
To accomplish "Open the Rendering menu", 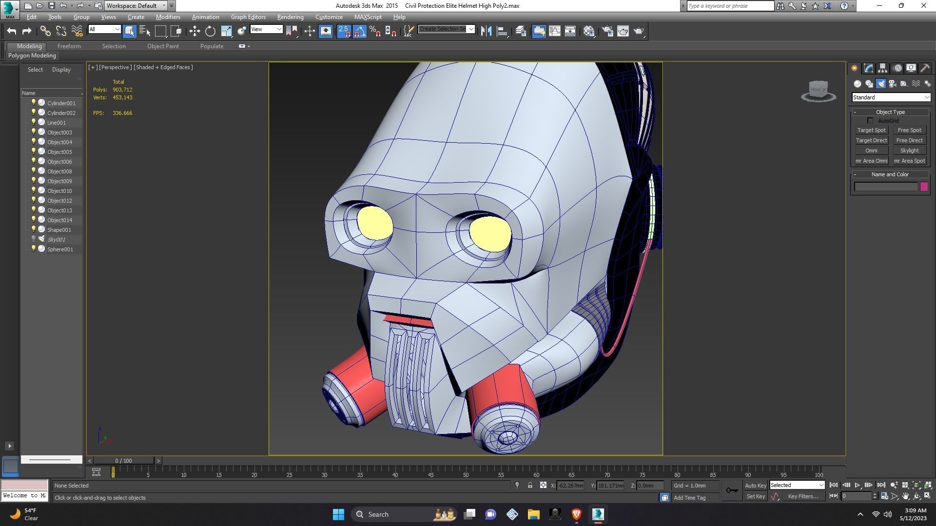I will pyautogui.click(x=290, y=17).
